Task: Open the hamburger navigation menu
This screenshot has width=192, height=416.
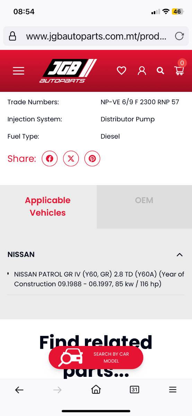Action: [18, 71]
